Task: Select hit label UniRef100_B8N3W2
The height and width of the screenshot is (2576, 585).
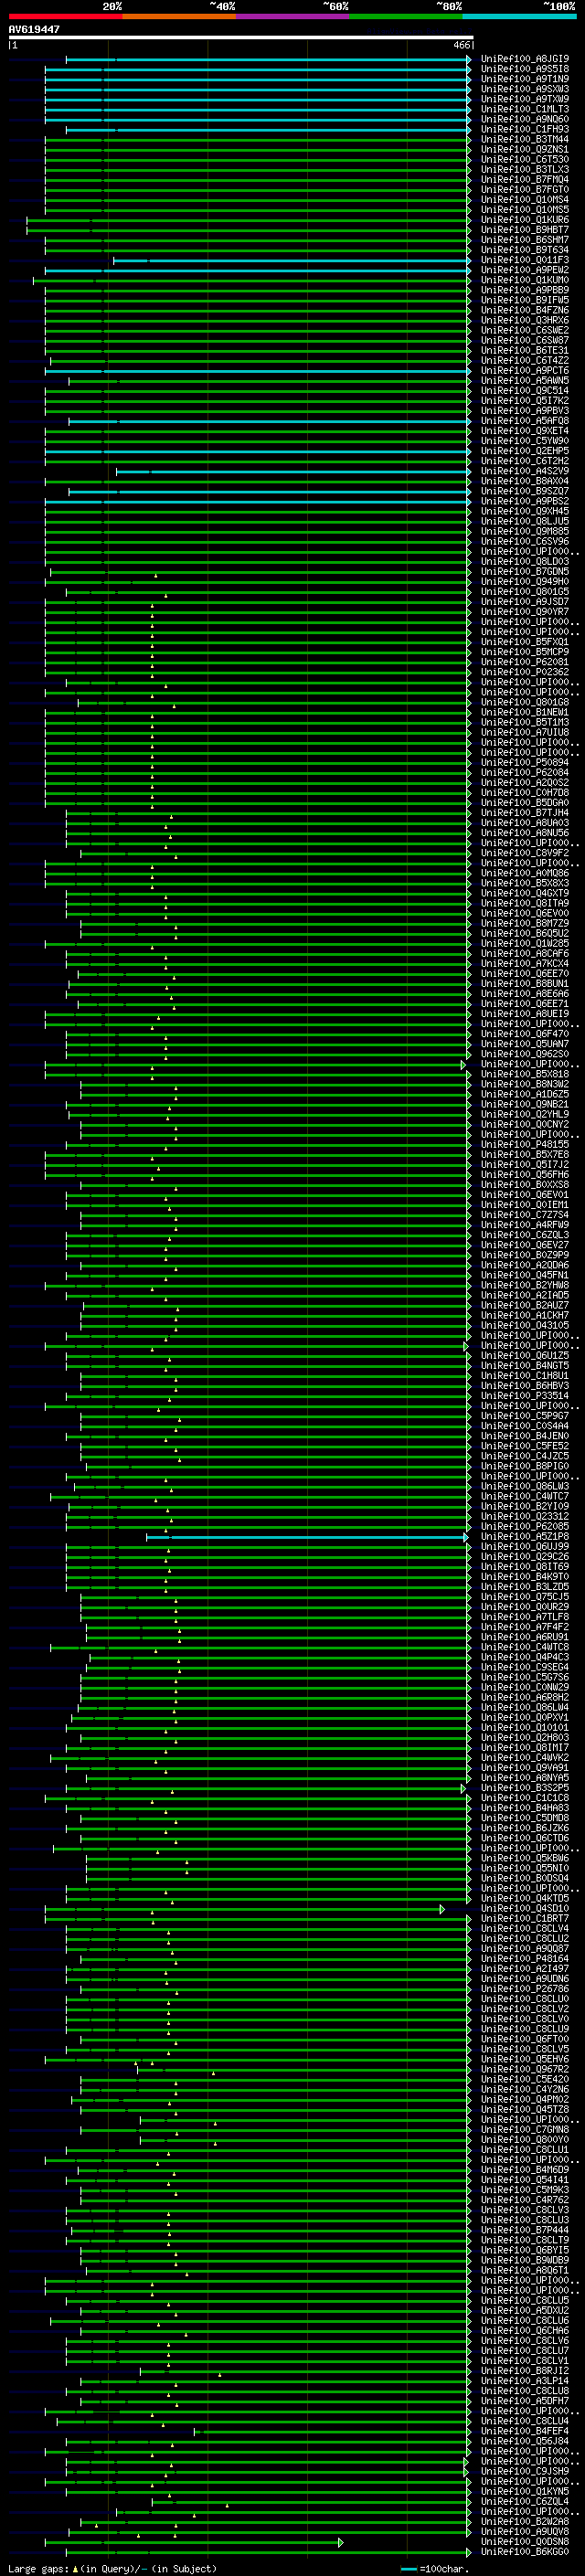Action: click(x=525, y=1084)
